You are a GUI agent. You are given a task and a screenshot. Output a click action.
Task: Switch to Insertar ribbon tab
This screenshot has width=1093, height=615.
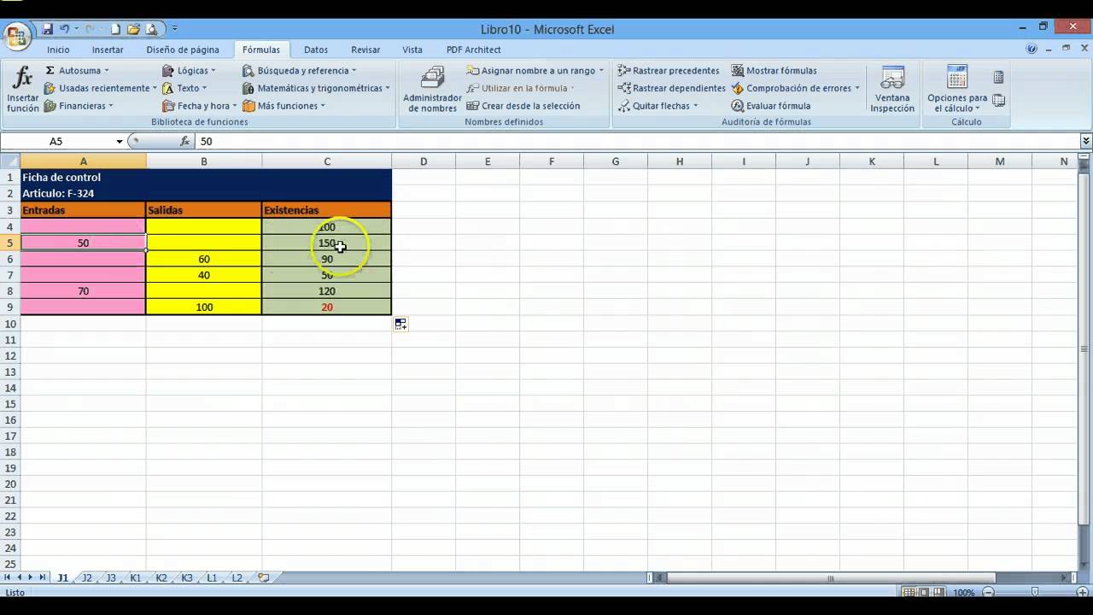[108, 50]
